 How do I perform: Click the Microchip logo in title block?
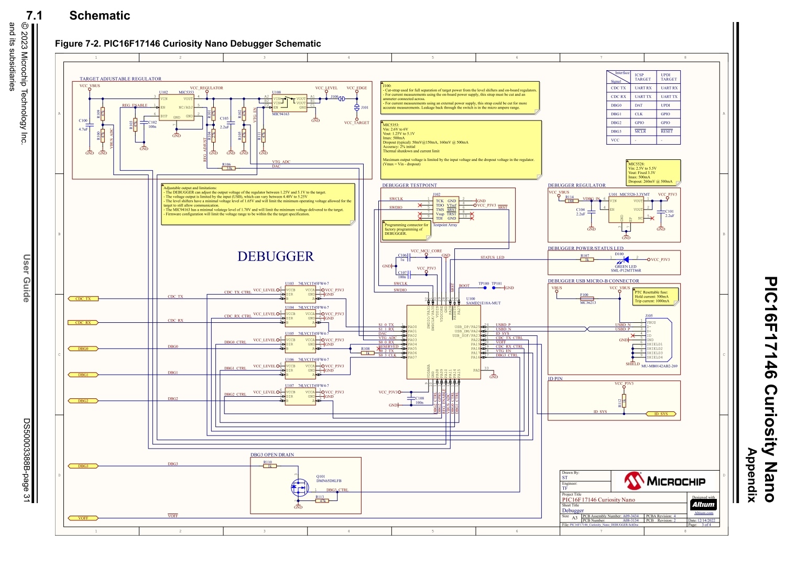[x=664, y=481]
